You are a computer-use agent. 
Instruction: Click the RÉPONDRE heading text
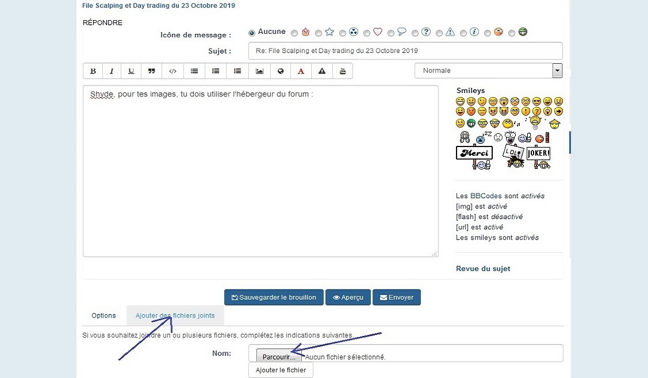click(x=102, y=23)
